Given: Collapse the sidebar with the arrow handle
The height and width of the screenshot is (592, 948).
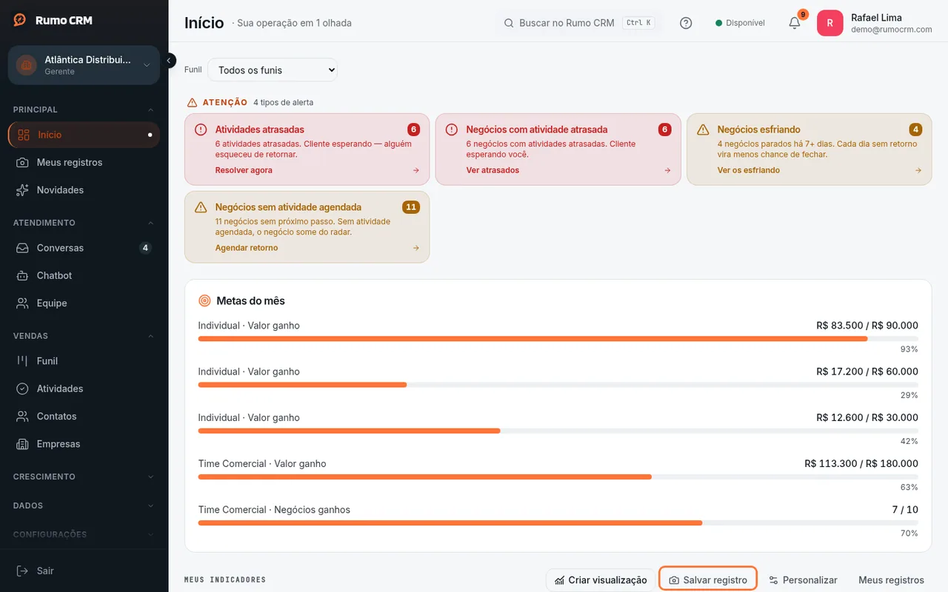Looking at the screenshot, I should (170, 61).
